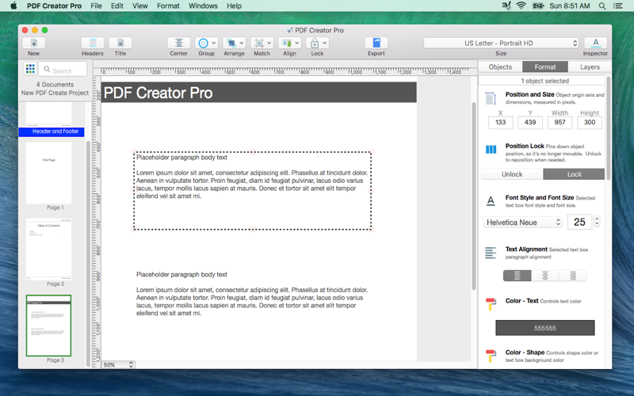Select the Page 2 thumbnail
The height and width of the screenshot is (396, 634).
coord(48,249)
